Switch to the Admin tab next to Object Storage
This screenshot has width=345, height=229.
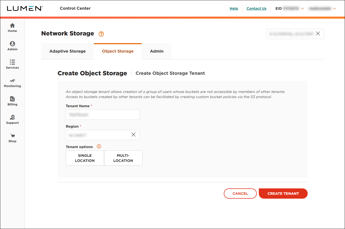(x=157, y=51)
